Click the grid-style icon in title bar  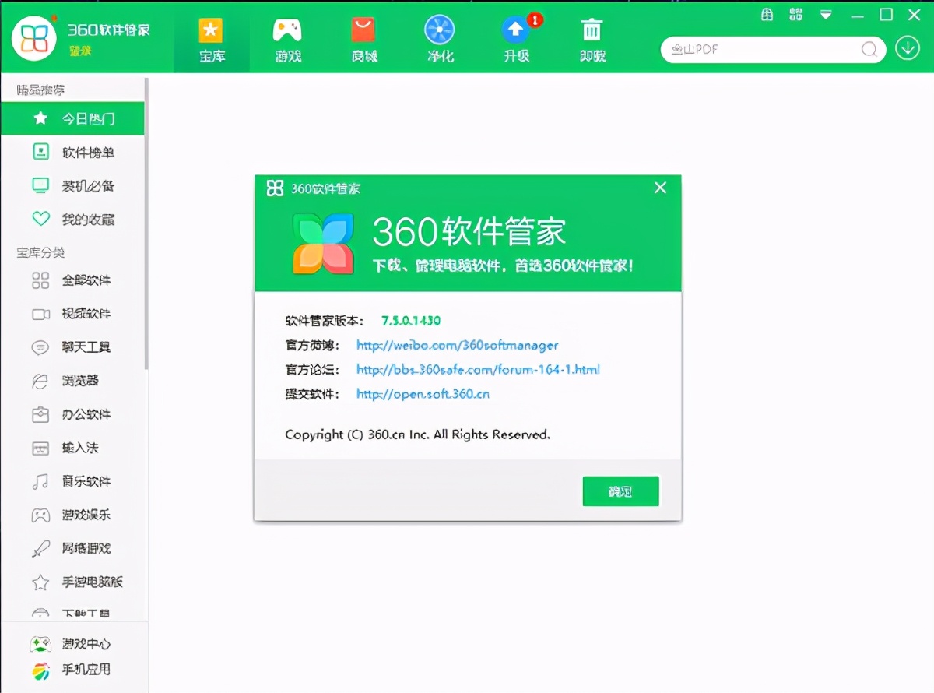(795, 14)
